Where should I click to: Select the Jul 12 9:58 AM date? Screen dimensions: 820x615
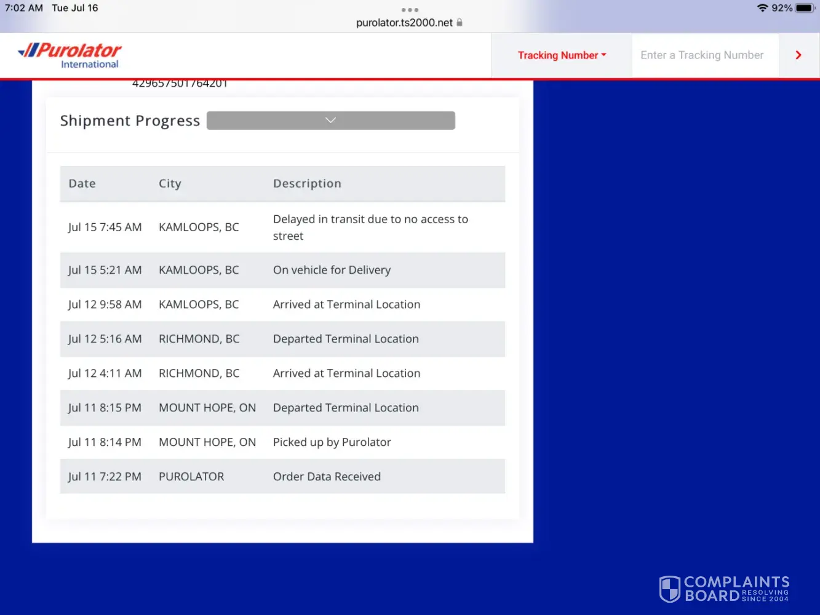tap(105, 304)
